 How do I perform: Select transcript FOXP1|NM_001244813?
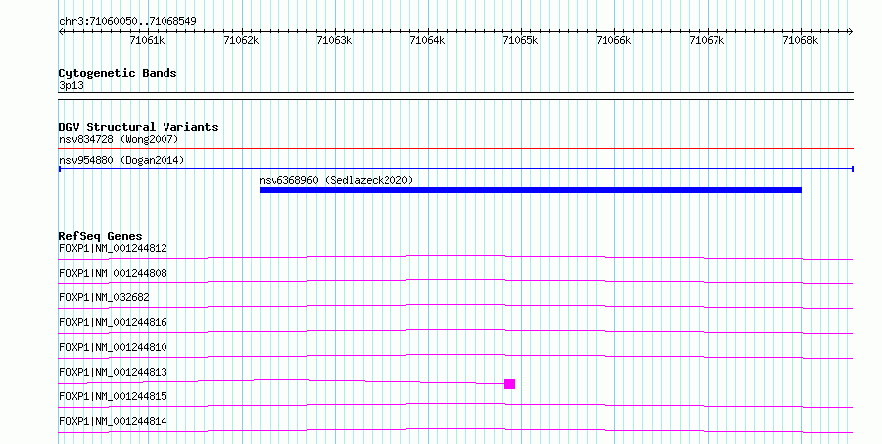tap(113, 372)
